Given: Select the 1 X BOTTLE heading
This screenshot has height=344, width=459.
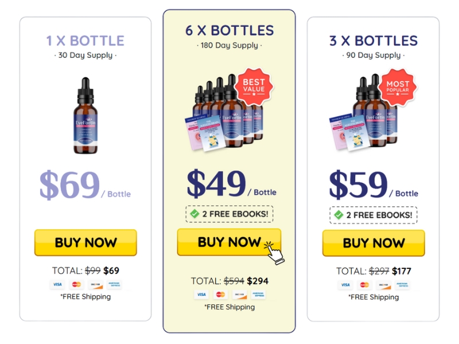Looking at the screenshot, I should [x=85, y=41].
